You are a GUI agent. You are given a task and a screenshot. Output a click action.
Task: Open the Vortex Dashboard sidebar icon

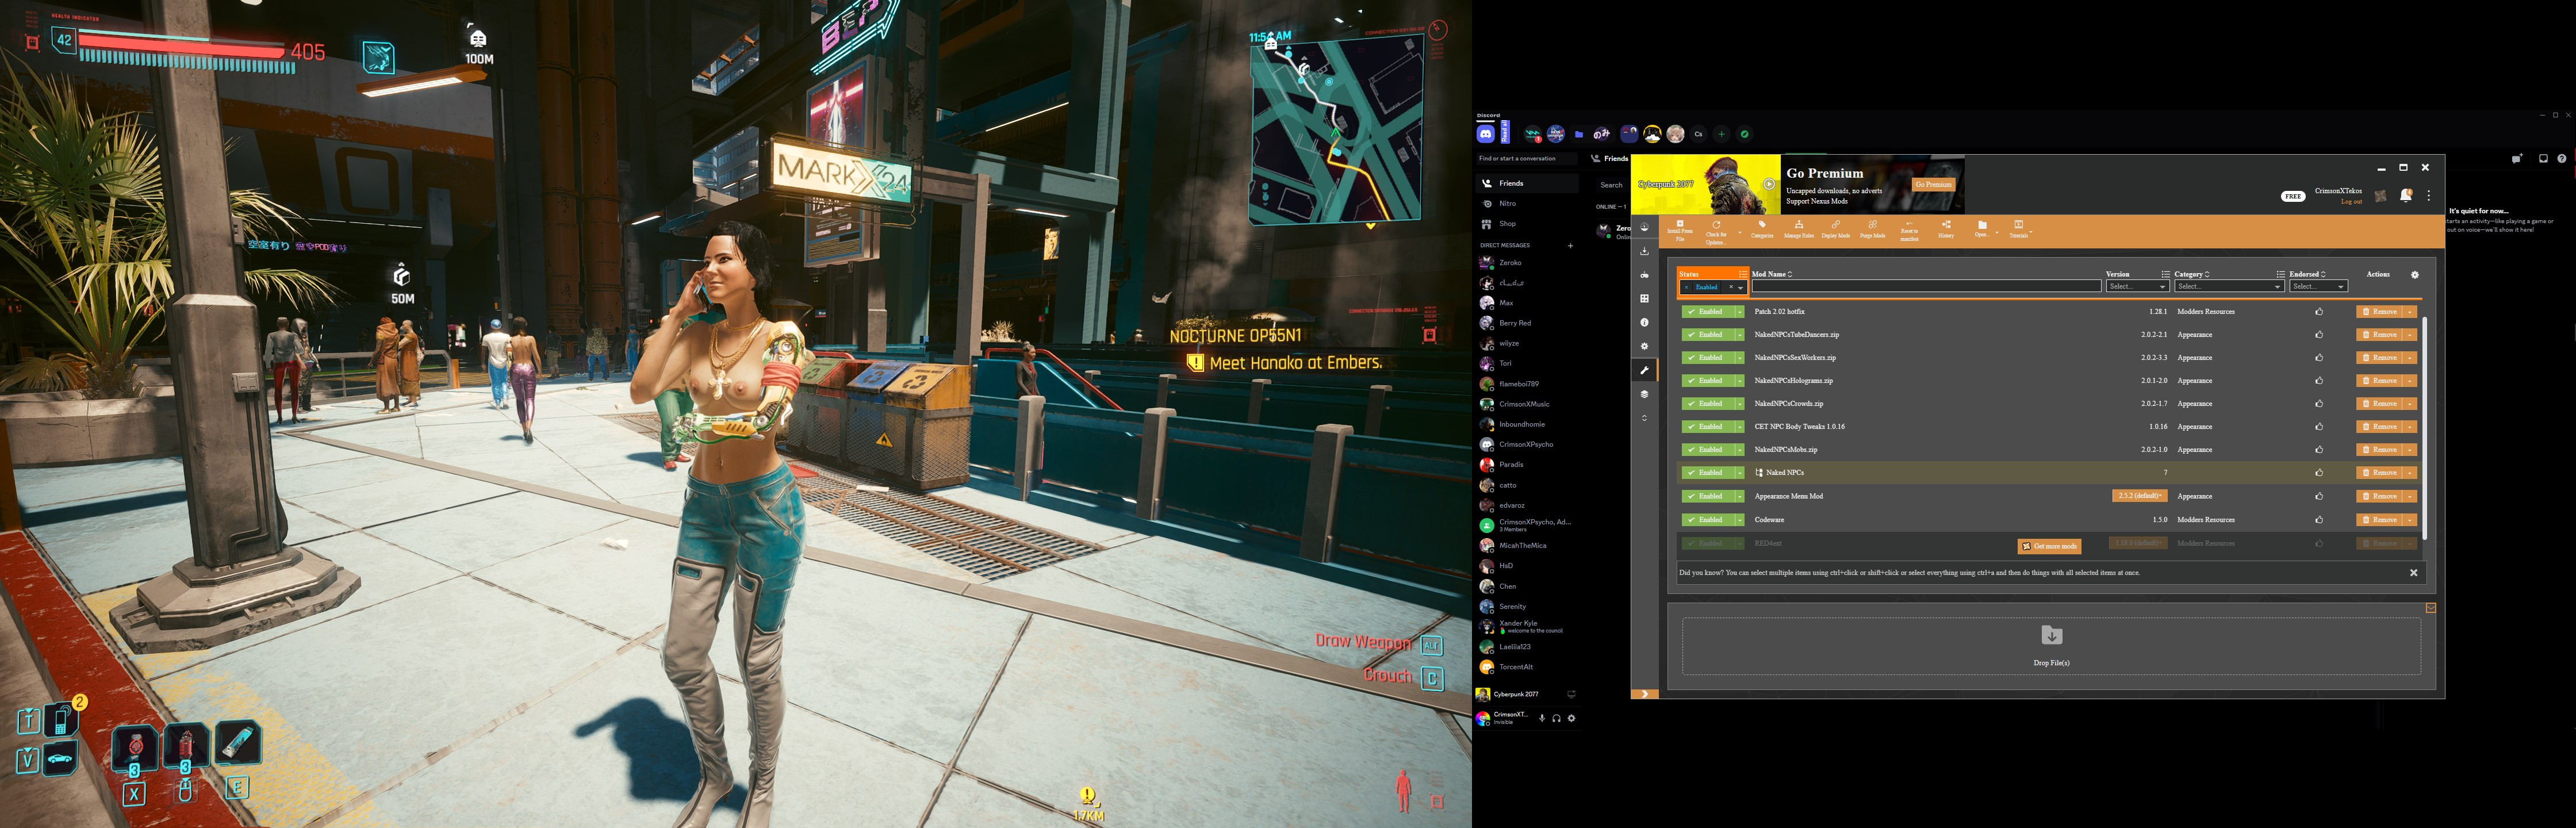tap(1644, 227)
